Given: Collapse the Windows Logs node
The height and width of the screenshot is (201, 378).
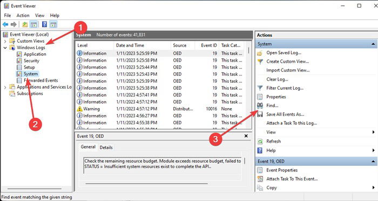Looking at the screenshot, I should (5, 48).
